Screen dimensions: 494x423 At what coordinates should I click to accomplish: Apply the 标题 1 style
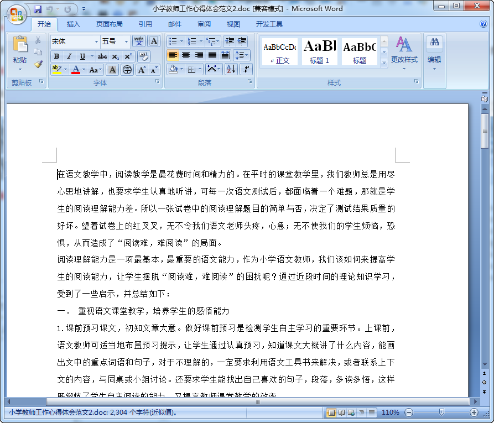tap(319, 52)
